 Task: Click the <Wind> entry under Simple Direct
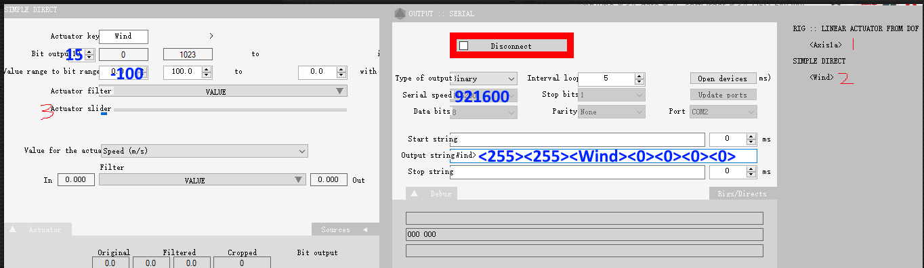click(822, 77)
